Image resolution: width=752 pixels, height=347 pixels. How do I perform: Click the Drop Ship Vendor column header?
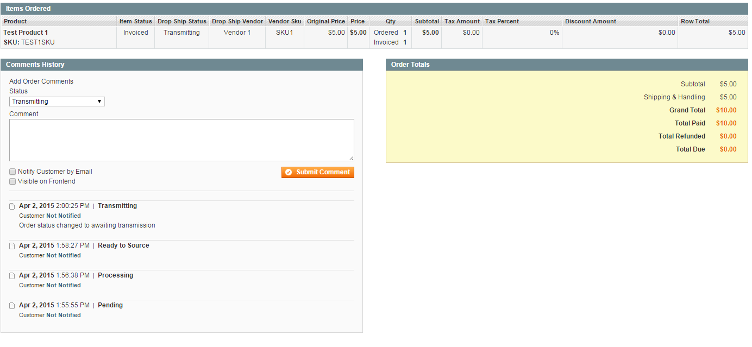[237, 21]
